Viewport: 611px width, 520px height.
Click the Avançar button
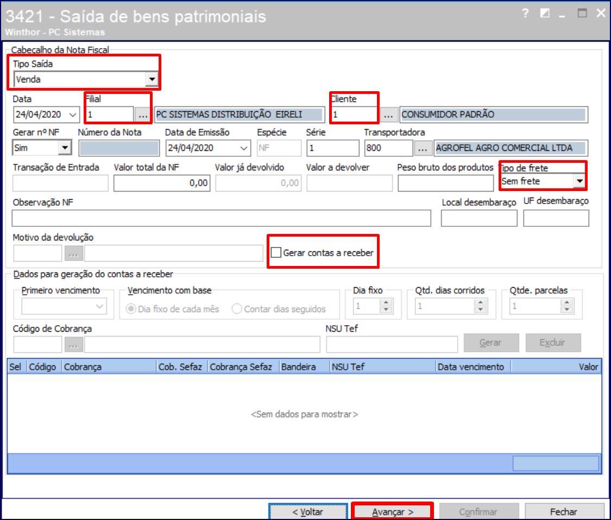click(x=392, y=512)
